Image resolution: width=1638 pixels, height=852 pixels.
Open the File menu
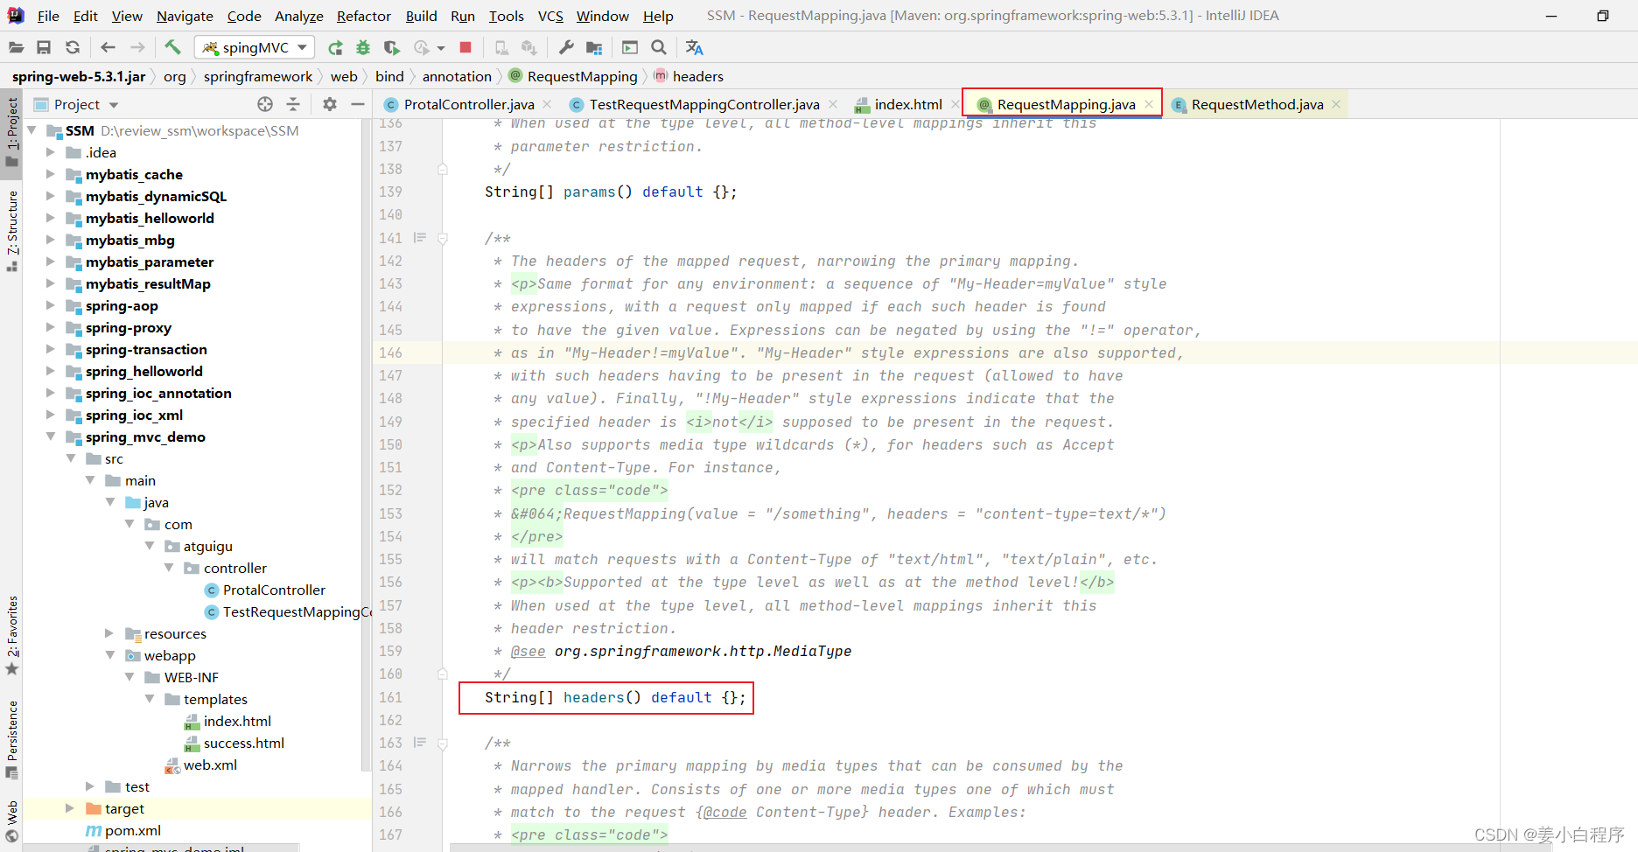[48, 16]
